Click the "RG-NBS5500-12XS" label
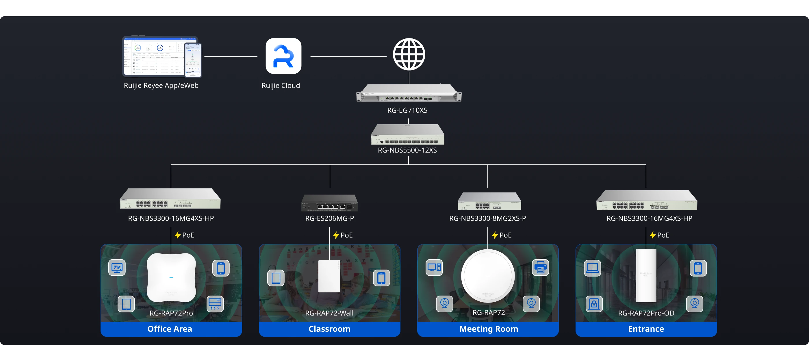Viewport: 809px width, 345px height. (x=407, y=150)
